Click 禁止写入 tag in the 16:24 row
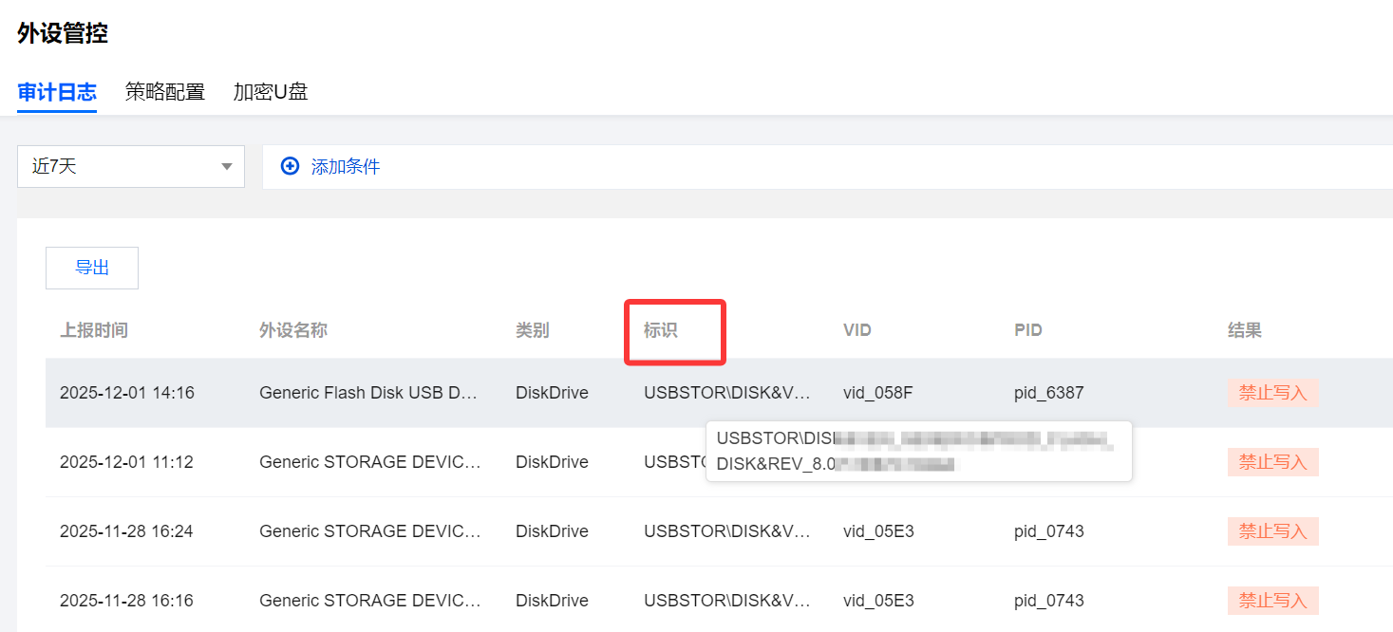 point(1273,531)
